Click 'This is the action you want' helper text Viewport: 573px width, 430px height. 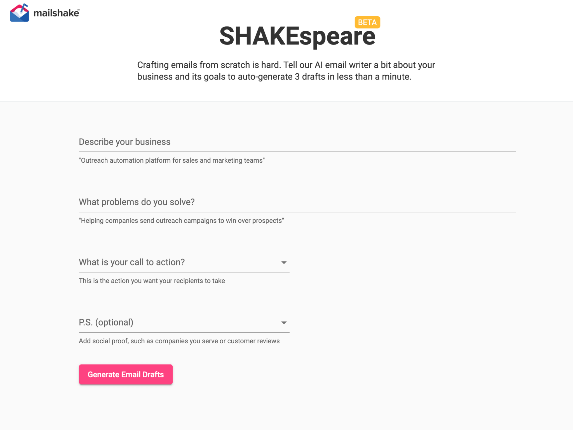(x=152, y=281)
